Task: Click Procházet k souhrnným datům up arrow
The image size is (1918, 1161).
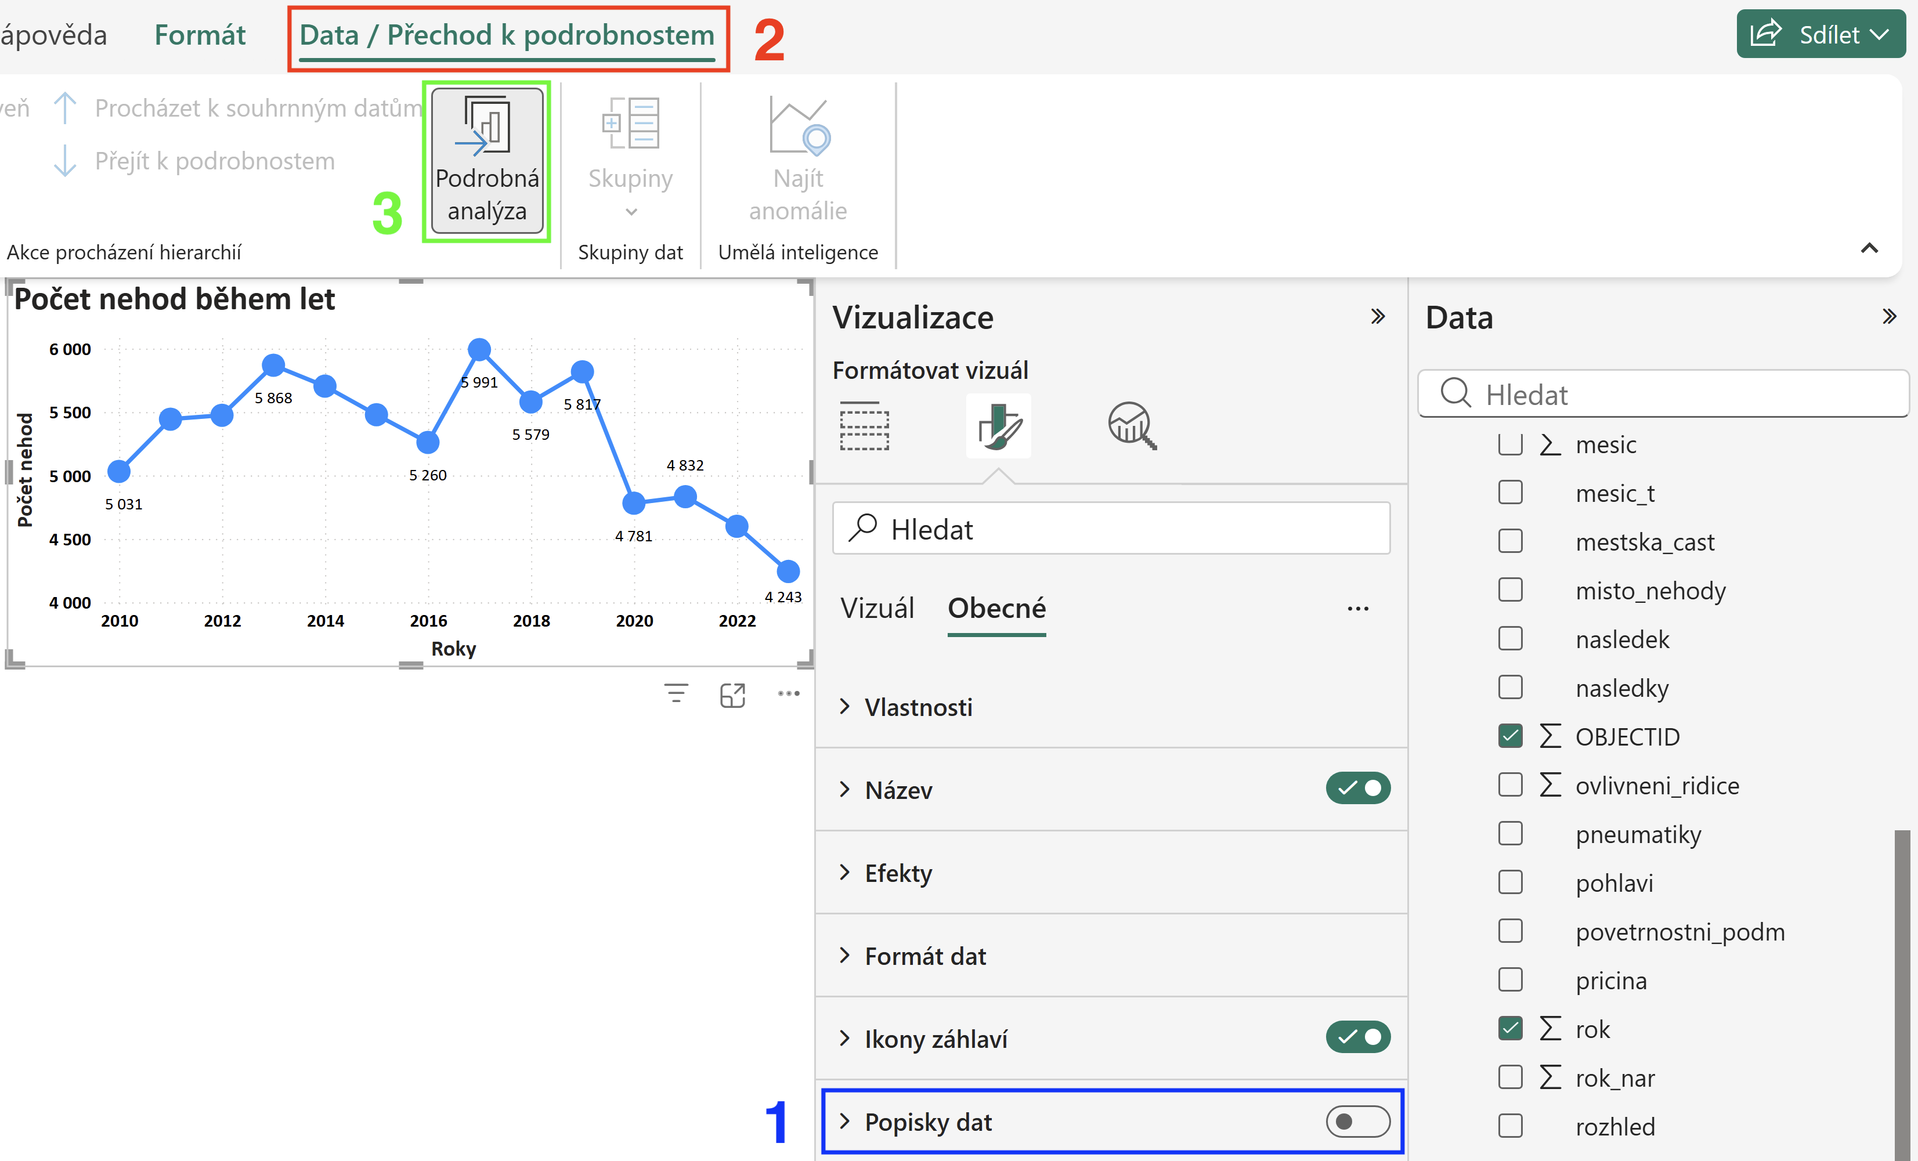Action: (x=64, y=108)
